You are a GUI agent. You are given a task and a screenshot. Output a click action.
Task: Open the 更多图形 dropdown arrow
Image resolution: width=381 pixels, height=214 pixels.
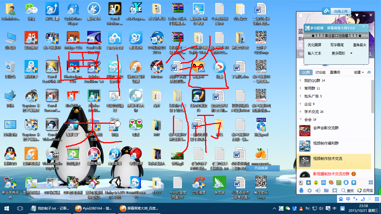tap(351, 53)
